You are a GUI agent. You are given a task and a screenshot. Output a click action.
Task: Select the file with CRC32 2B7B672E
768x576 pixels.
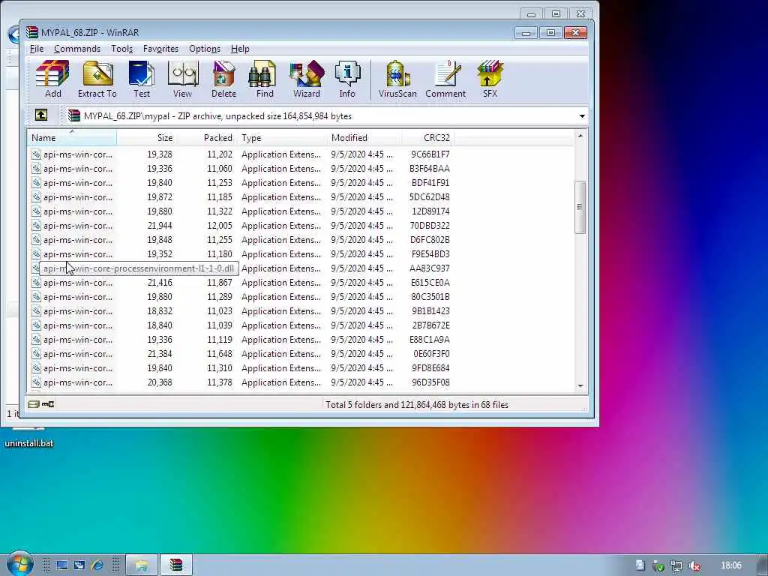click(x=241, y=325)
